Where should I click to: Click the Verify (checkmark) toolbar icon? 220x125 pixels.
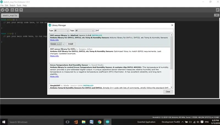pos(2,10)
